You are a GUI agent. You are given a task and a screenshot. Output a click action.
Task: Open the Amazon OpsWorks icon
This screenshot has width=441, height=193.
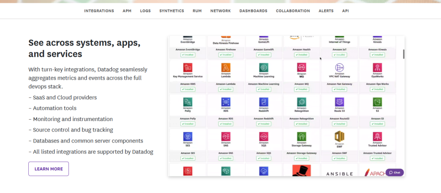(378, 67)
